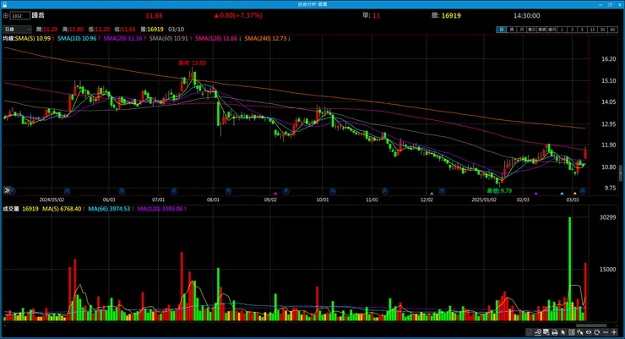Screen dimensions: 625x339
Task: Click the 16.20 price axis label
Action: tap(609, 58)
